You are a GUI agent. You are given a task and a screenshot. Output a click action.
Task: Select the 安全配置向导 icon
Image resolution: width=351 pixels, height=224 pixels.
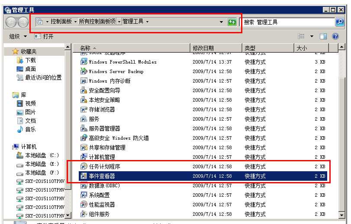pyautogui.click(x=84, y=90)
